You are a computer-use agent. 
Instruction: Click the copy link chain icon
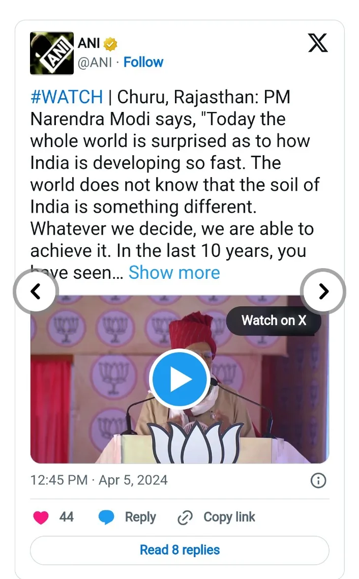(x=185, y=518)
